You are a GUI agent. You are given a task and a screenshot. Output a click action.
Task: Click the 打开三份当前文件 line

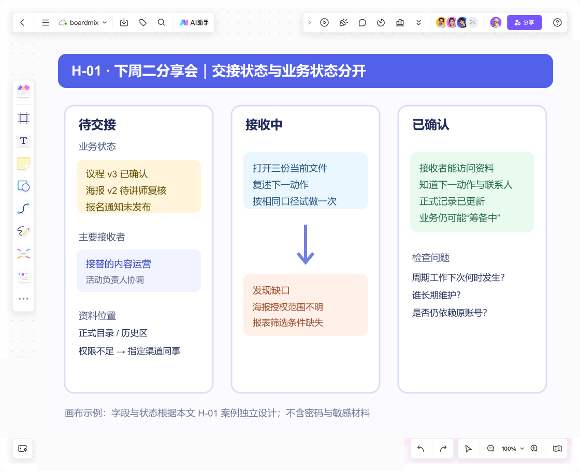click(x=290, y=168)
